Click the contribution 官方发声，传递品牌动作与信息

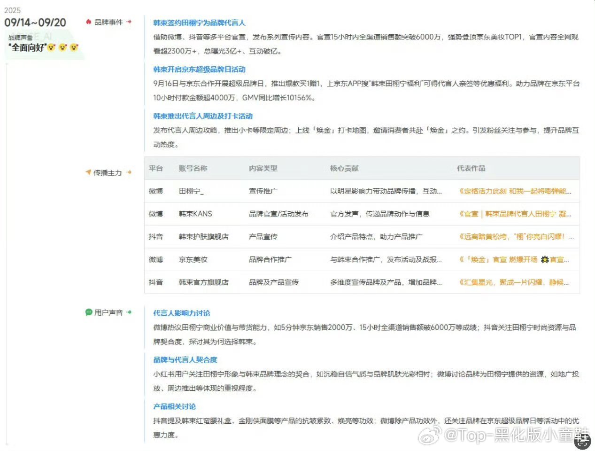tap(380, 214)
